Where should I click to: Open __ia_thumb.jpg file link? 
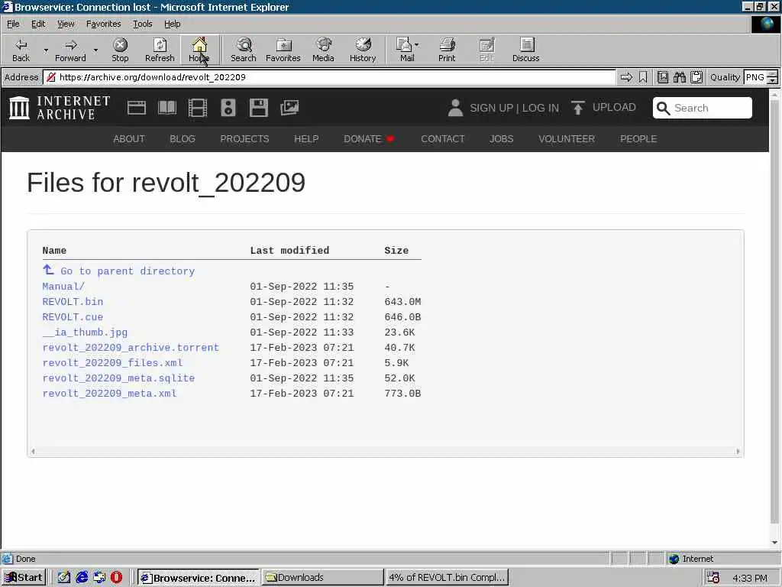(x=85, y=332)
